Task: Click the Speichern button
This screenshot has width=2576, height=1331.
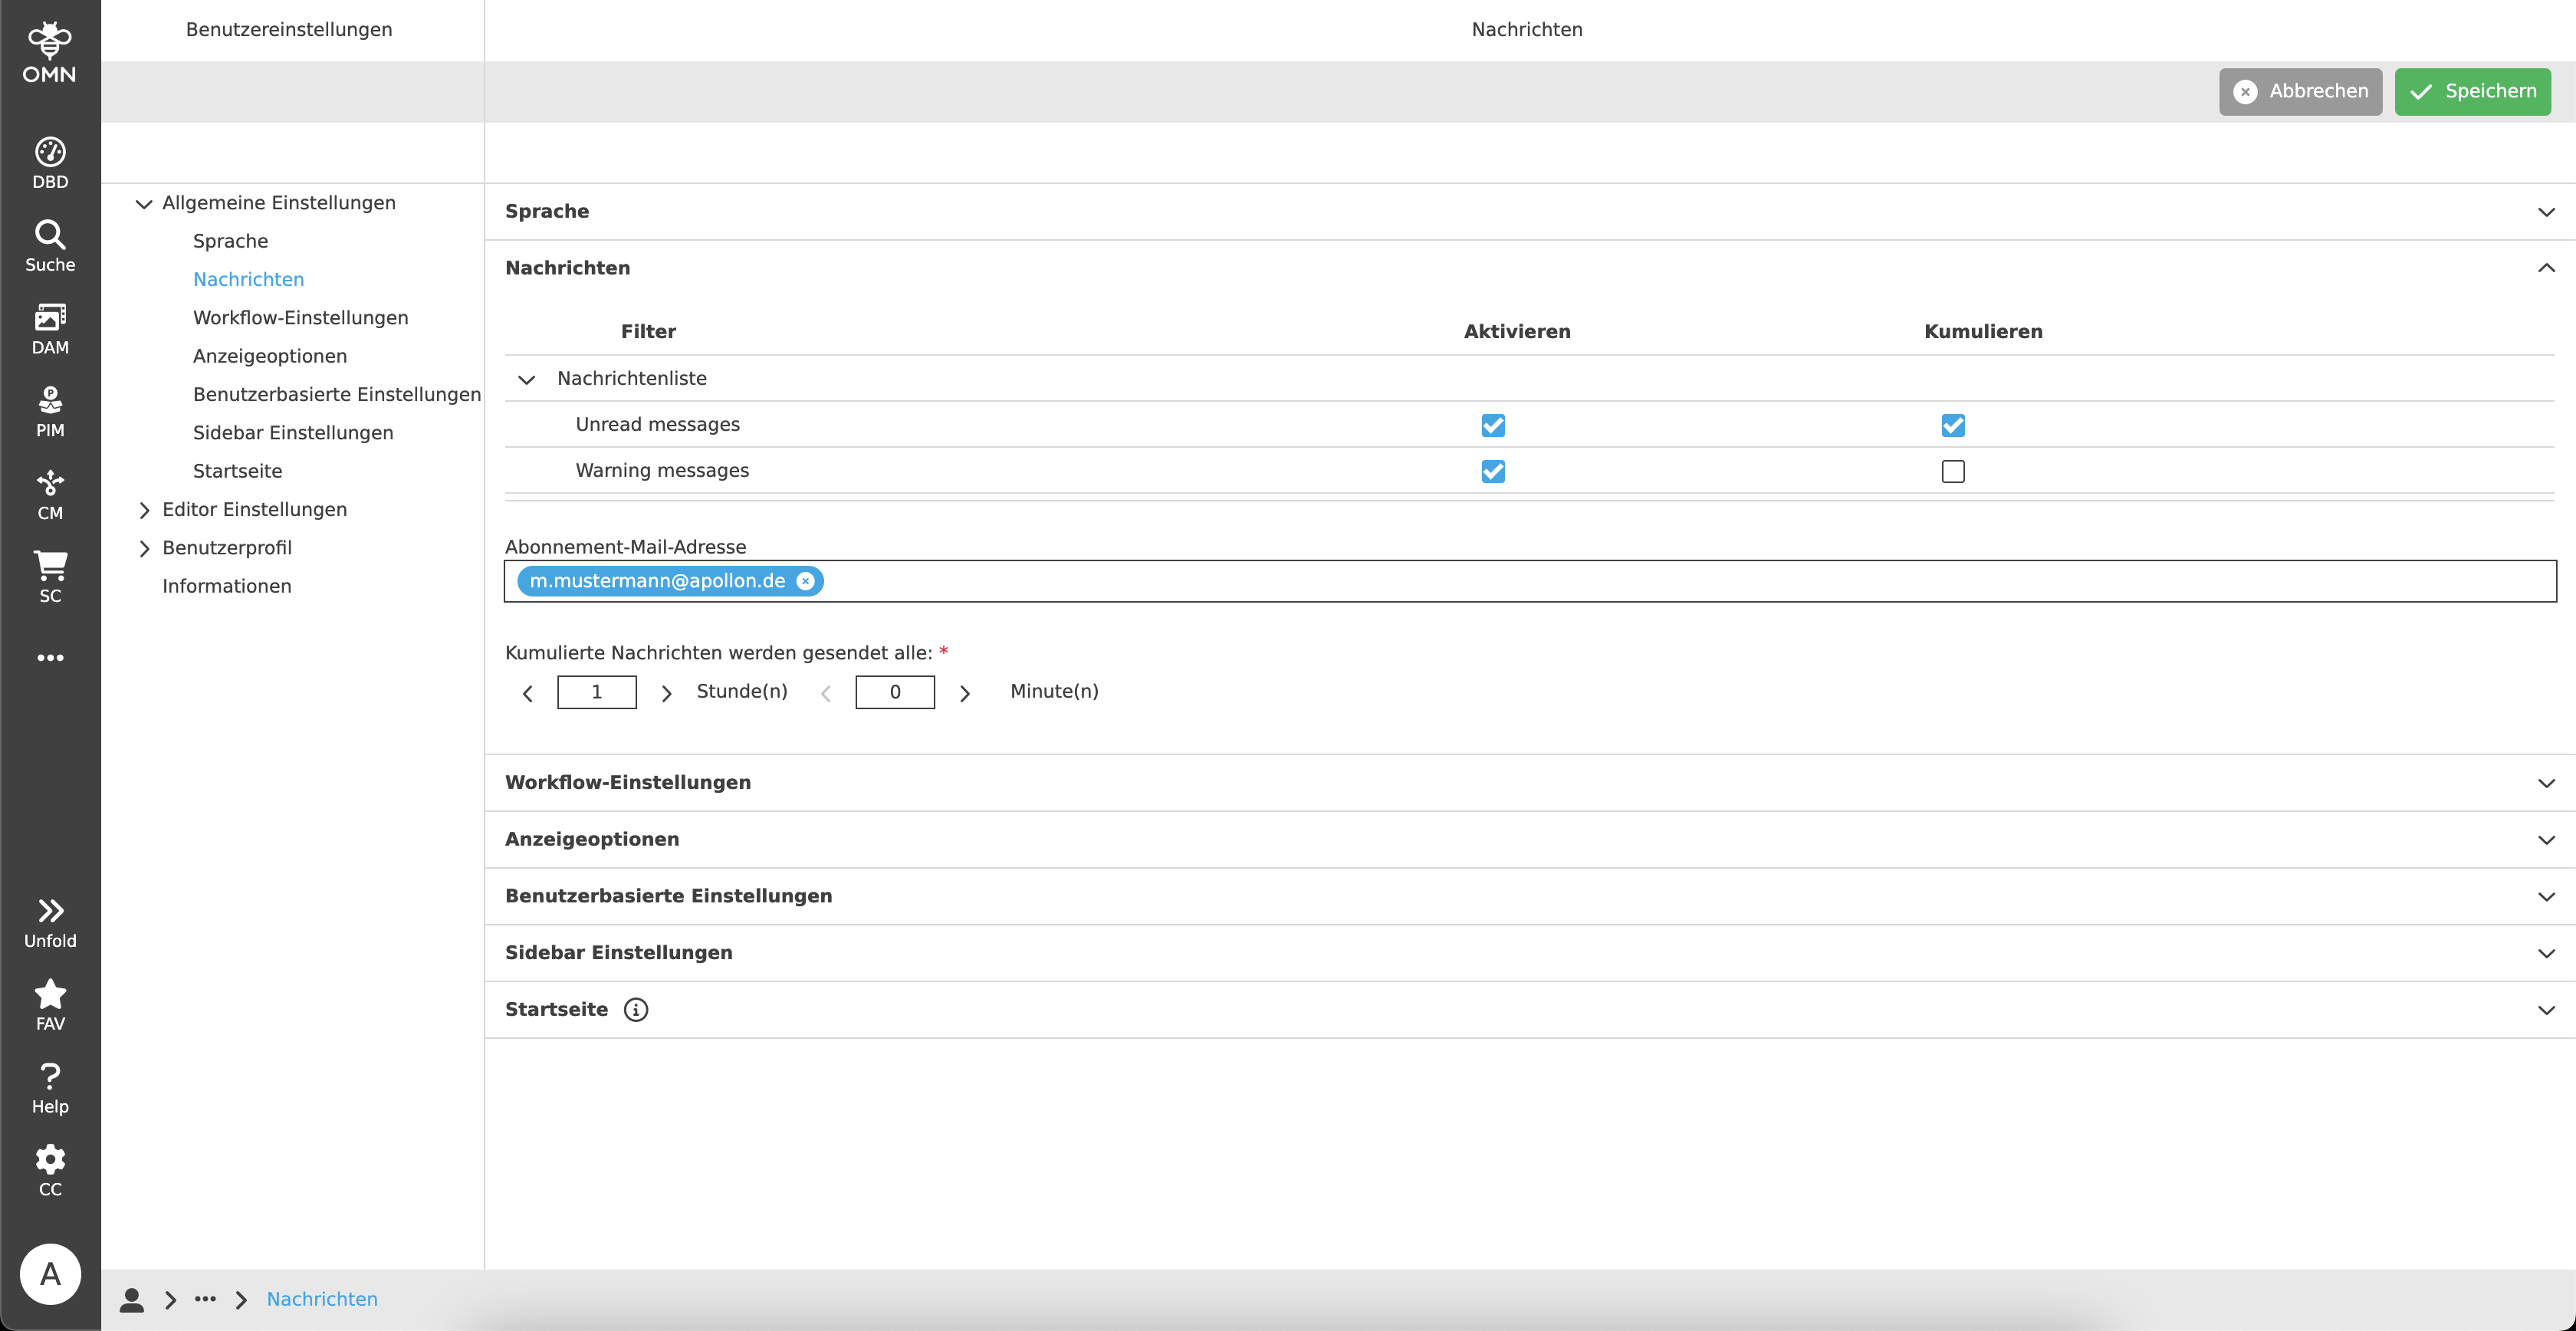Action: (2472, 91)
